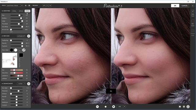
Task: Show mask on white background
Action: (x=16, y=50)
